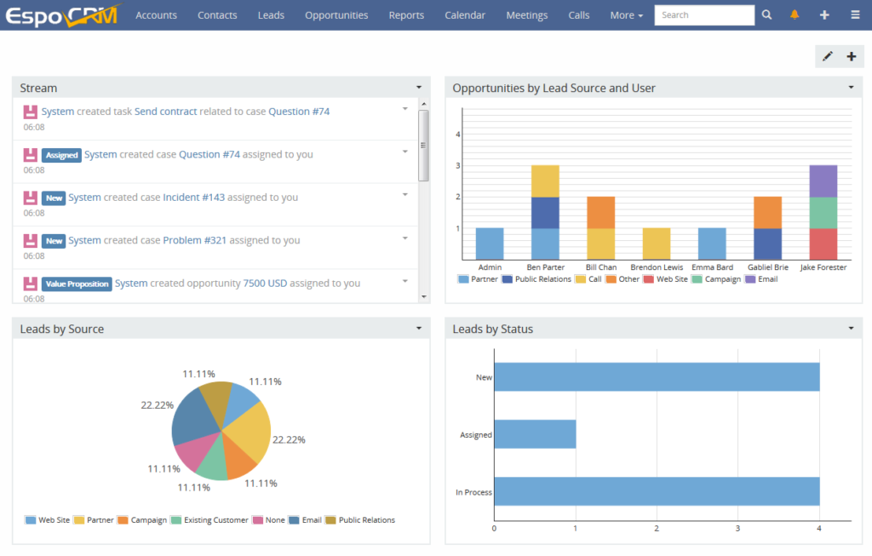The height and width of the screenshot is (556, 872).
Task: Click icon beside Question #74 case entry
Action: click(x=30, y=155)
